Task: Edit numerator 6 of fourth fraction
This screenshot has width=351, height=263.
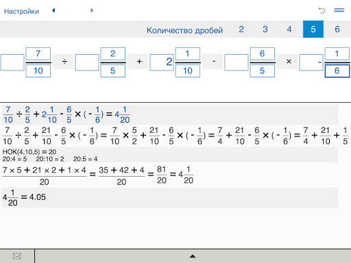Action: tap(263, 53)
